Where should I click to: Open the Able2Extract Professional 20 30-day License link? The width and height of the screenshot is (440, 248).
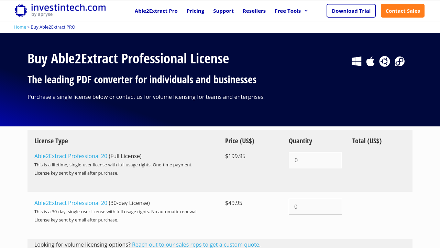[x=71, y=203]
